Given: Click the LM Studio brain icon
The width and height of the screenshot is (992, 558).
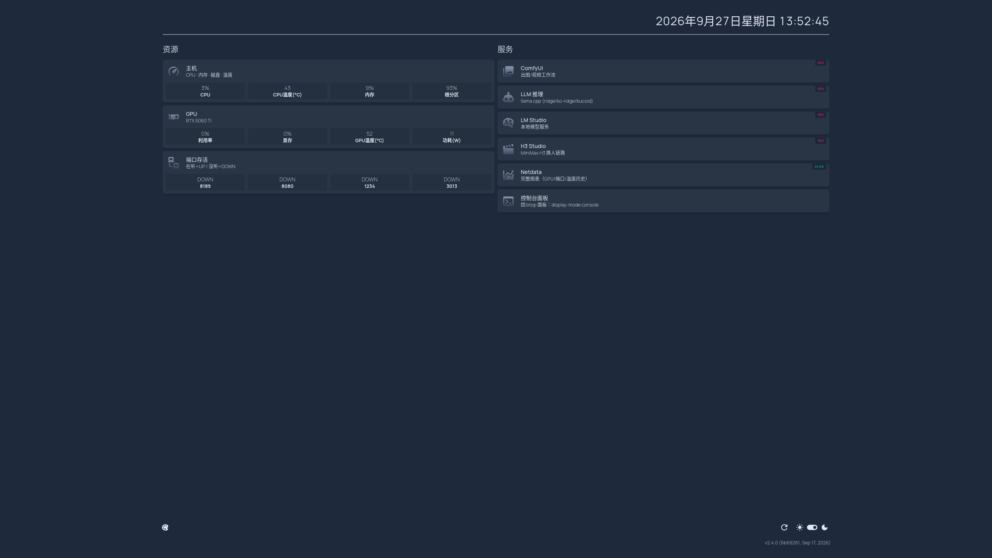Looking at the screenshot, I should pos(508,123).
